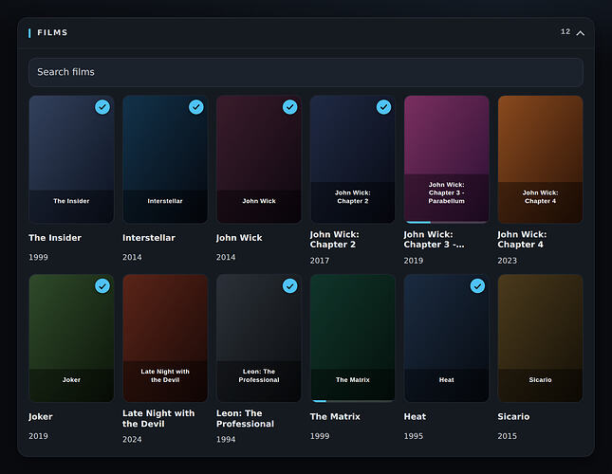Uncheck the checkmark on John Wick 2014 poster
This screenshot has height=474, width=612.
(290, 107)
